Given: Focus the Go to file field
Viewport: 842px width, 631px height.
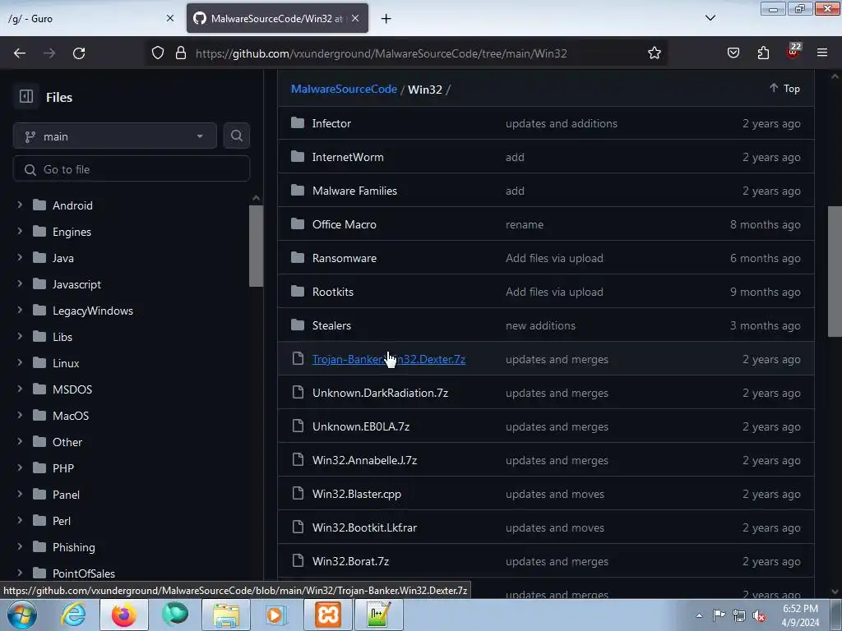Looking at the screenshot, I should point(132,169).
